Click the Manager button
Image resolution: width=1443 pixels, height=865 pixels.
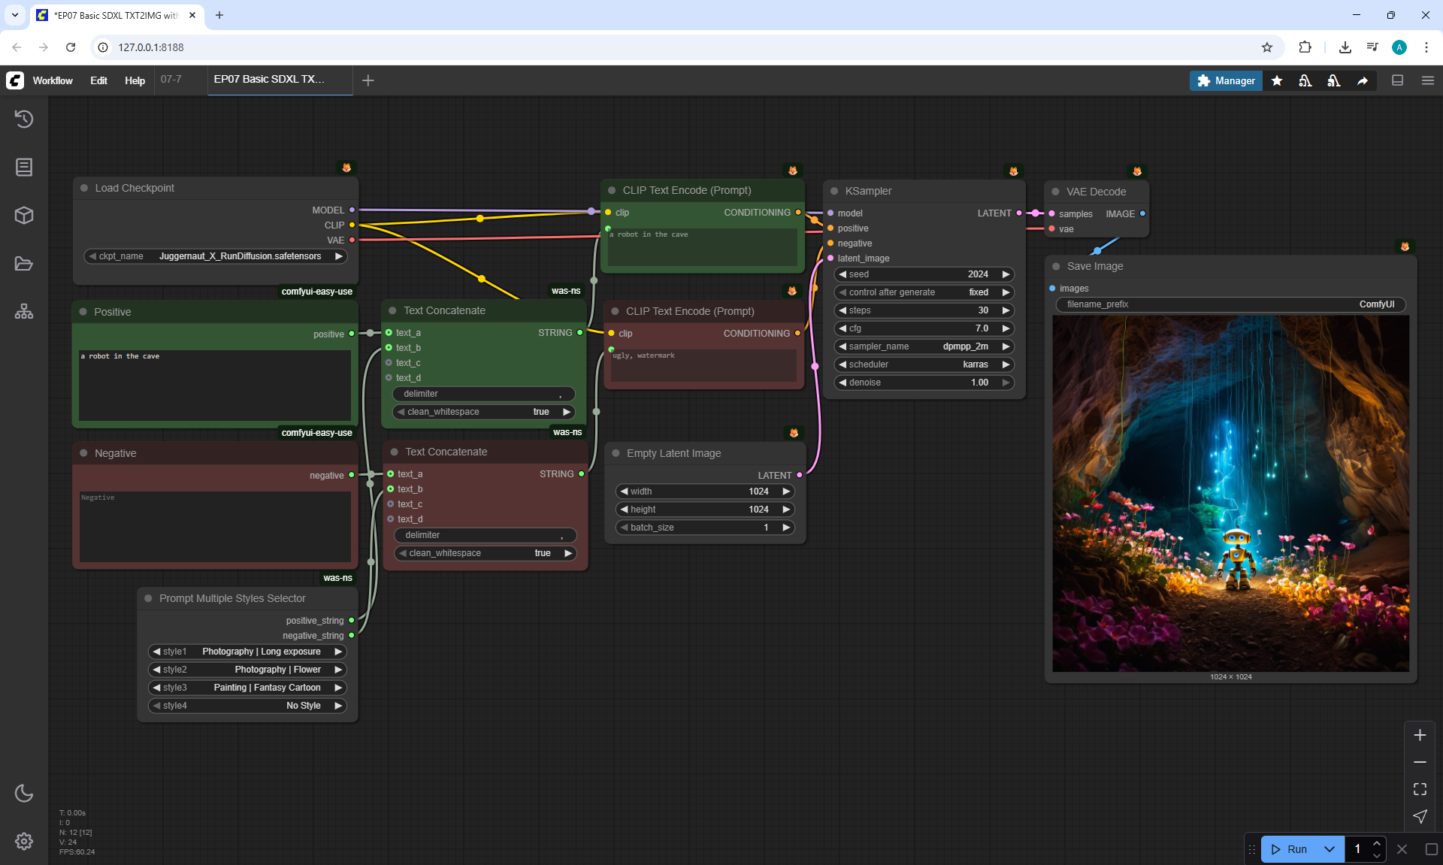click(1225, 80)
